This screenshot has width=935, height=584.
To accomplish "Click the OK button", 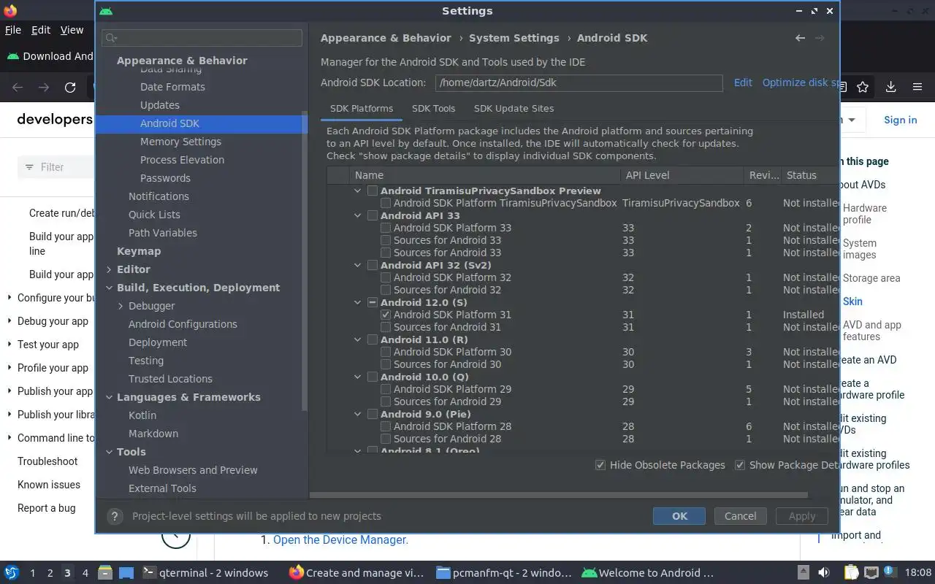I will [x=679, y=516].
